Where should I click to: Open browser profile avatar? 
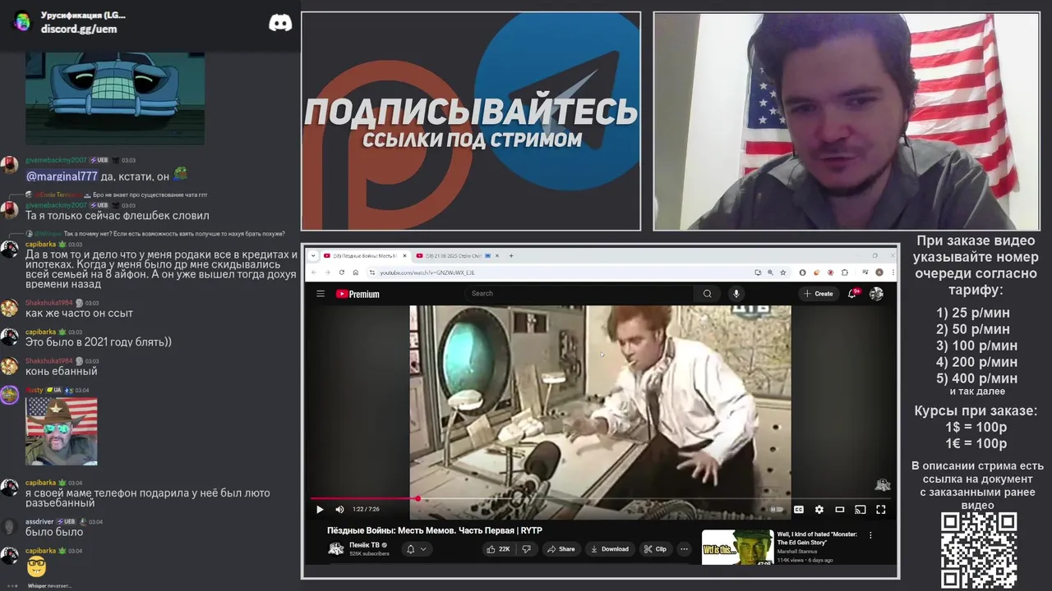(879, 273)
